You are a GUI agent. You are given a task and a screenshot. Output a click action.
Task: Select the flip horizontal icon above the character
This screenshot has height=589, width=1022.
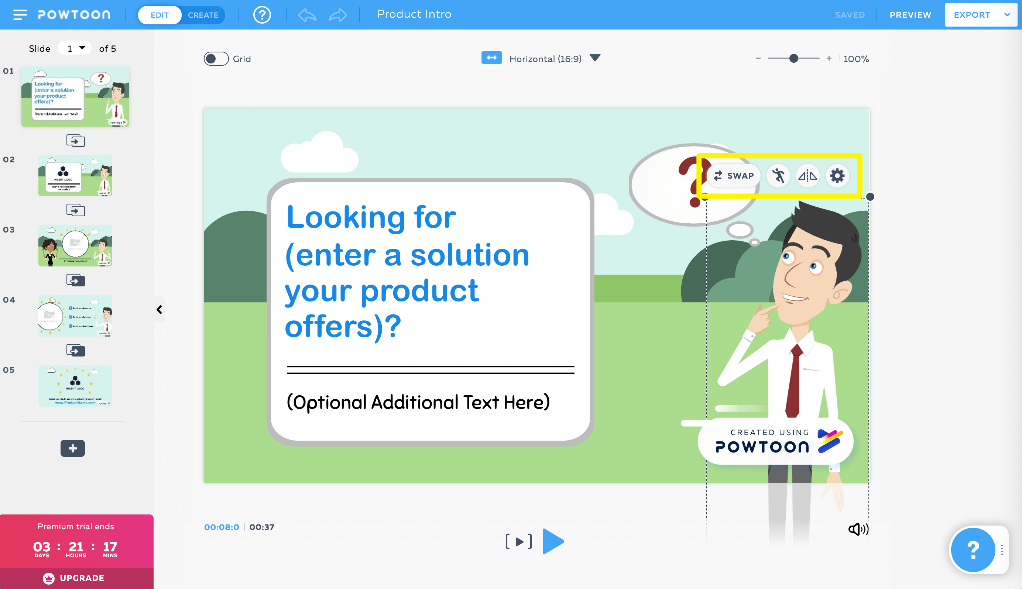click(x=807, y=176)
